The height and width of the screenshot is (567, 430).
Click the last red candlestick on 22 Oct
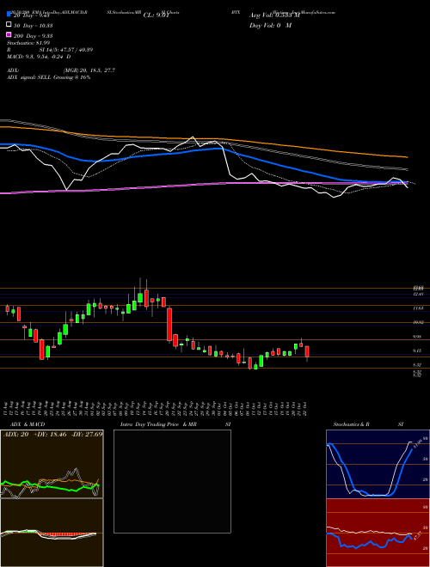307,351
